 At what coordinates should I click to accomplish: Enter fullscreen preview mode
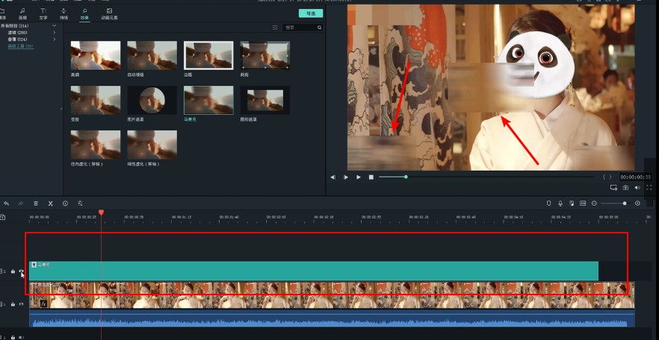[x=649, y=188]
